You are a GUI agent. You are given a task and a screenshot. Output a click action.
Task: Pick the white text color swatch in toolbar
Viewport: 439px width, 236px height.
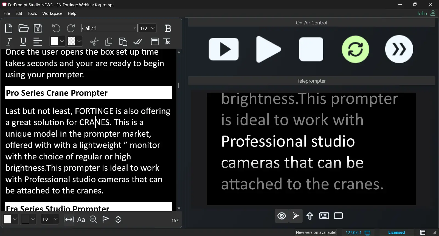(54, 41)
